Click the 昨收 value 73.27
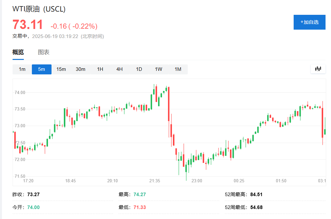 33,195
